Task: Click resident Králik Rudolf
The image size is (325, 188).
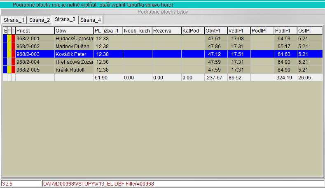Action: coord(74,70)
